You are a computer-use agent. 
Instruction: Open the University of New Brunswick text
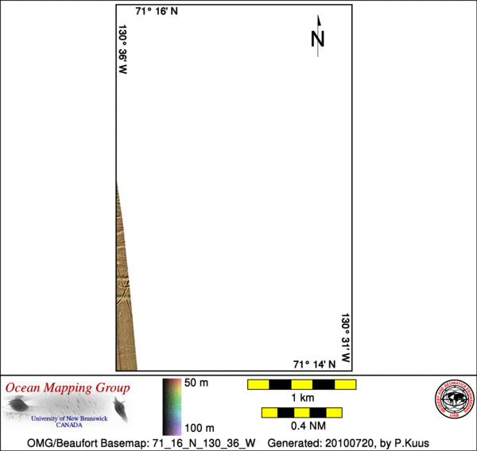[70, 417]
